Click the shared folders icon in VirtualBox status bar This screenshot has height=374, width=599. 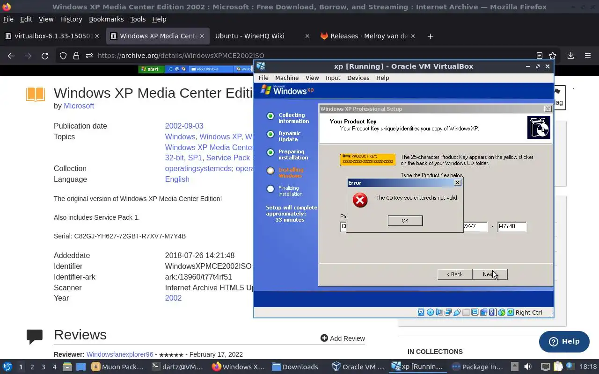point(466,312)
